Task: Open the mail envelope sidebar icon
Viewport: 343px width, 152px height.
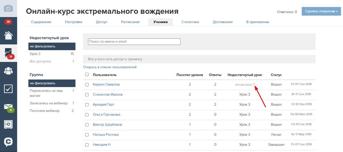Action: 8,107
